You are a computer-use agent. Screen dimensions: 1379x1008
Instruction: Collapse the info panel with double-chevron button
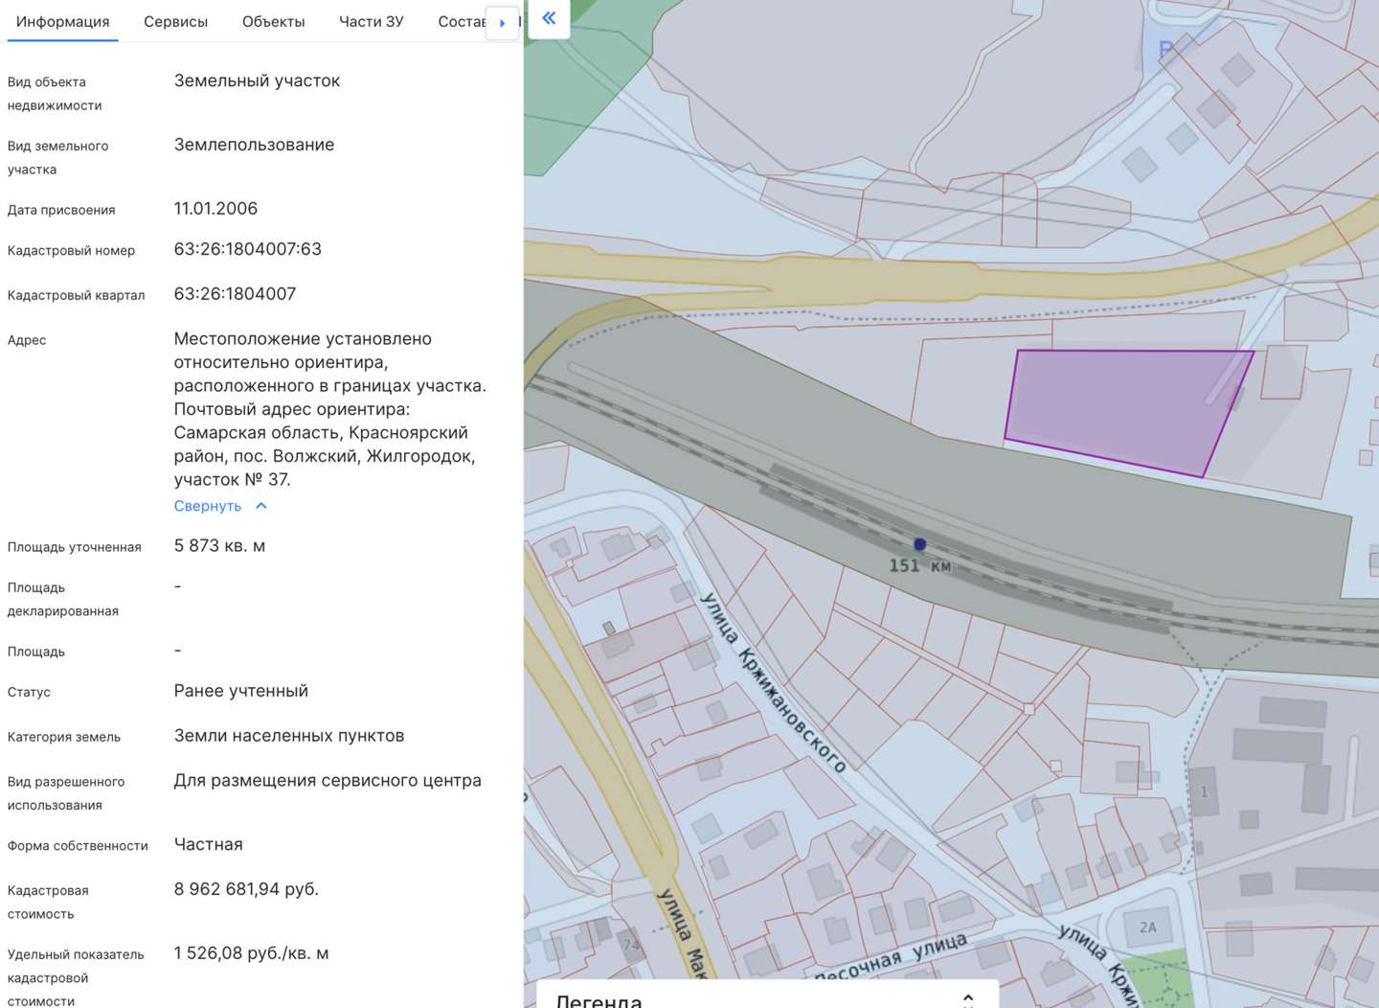[549, 18]
